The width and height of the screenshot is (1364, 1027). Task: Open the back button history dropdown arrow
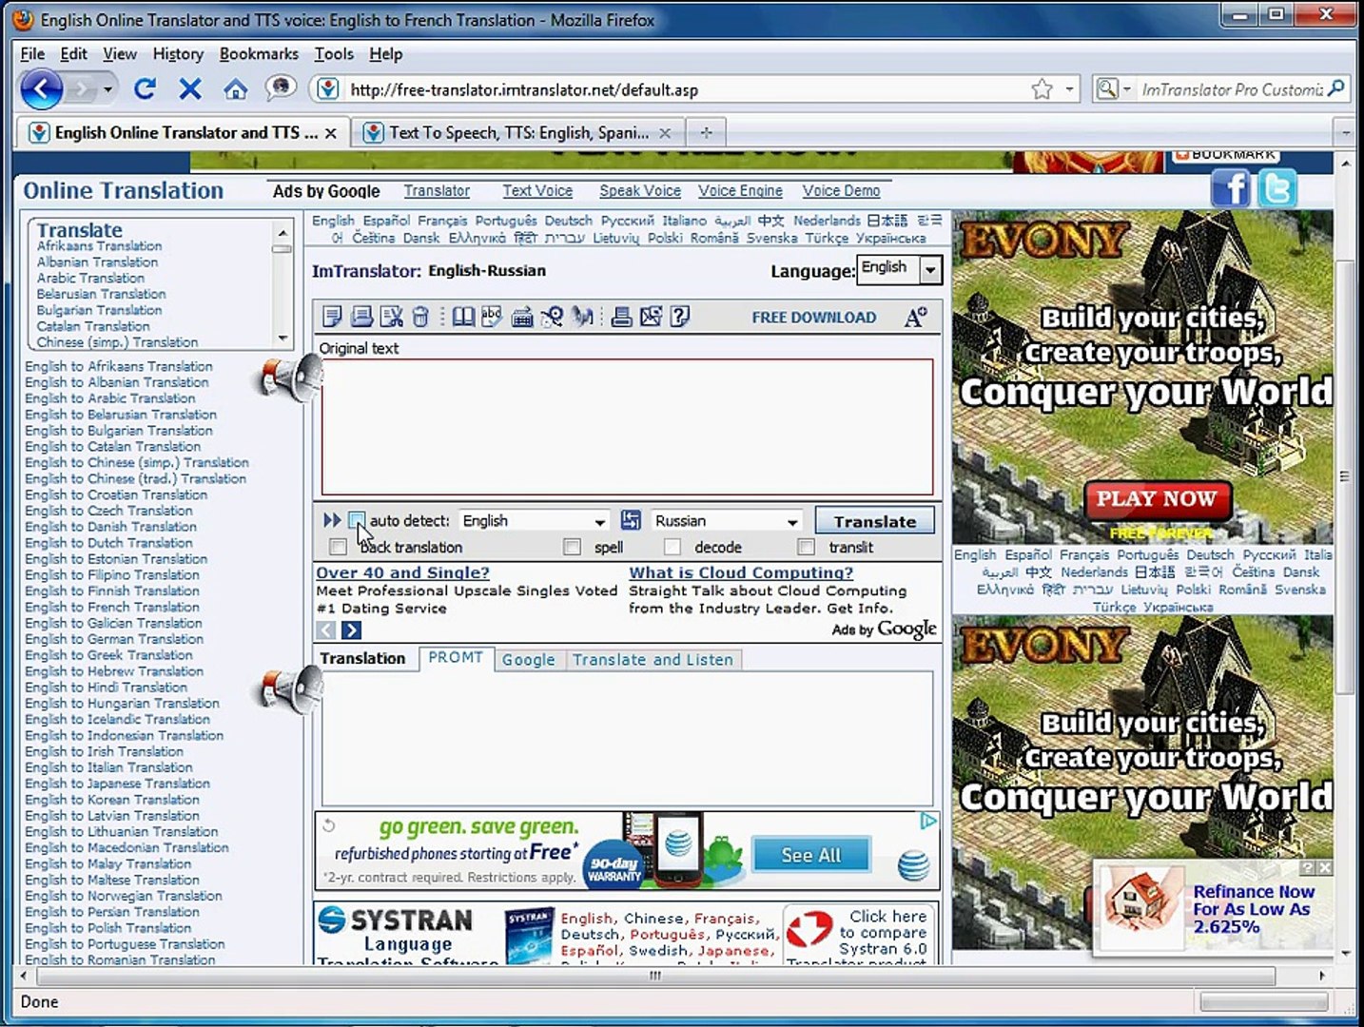pyautogui.click(x=107, y=89)
